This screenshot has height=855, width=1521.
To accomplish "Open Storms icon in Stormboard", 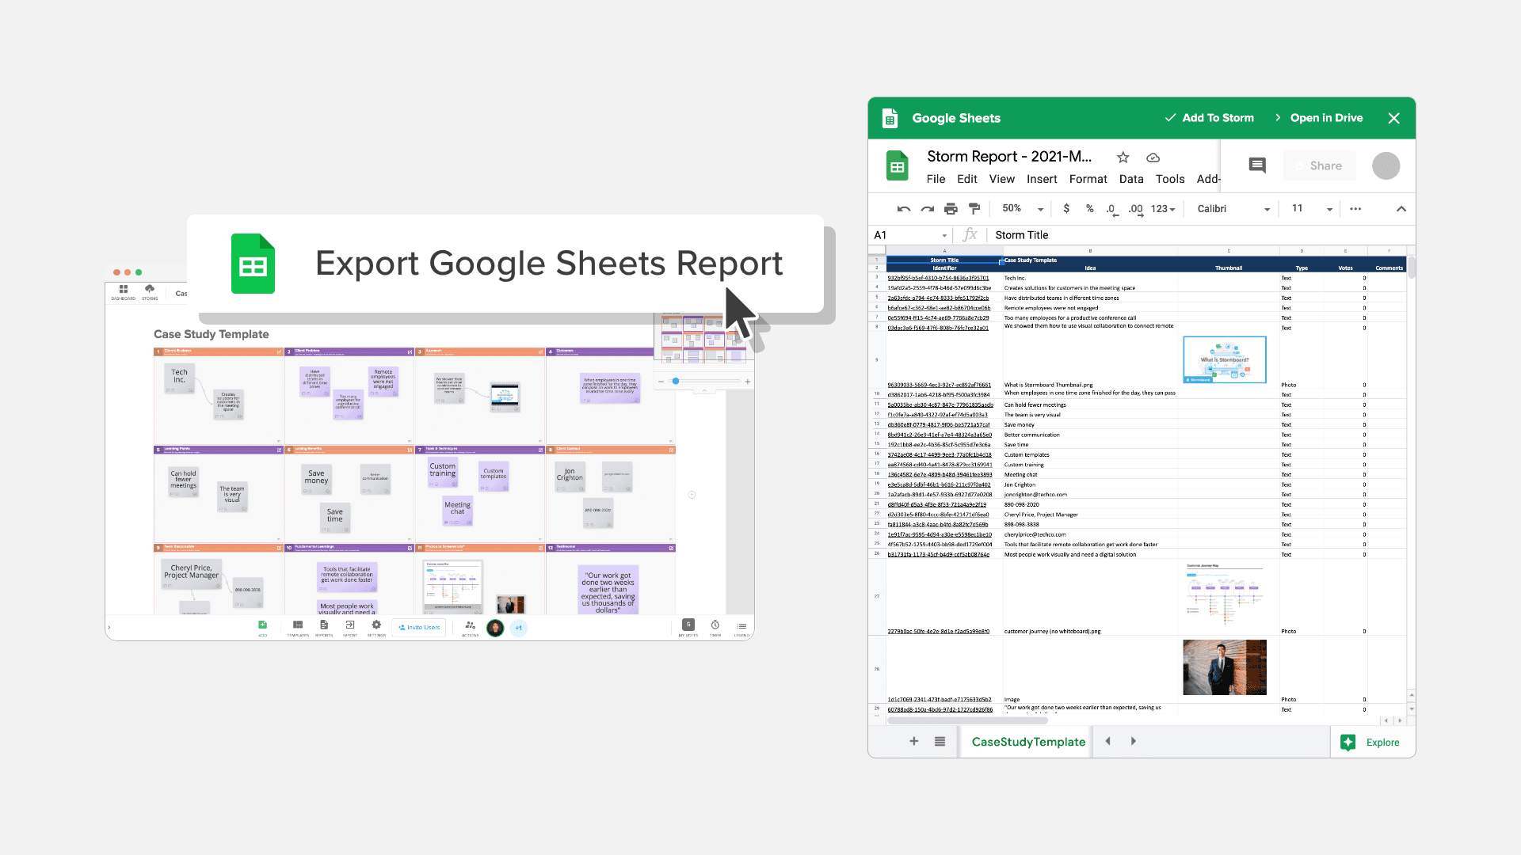I will click(150, 292).
